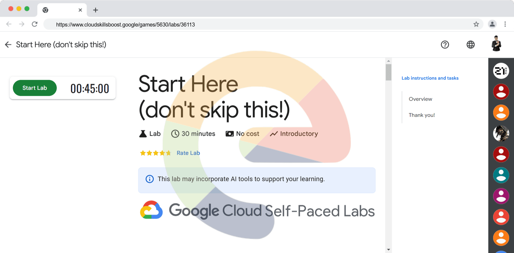Viewport: 514px width, 253px height.
Task: Open the Chrome three-dot menu
Action: point(505,24)
